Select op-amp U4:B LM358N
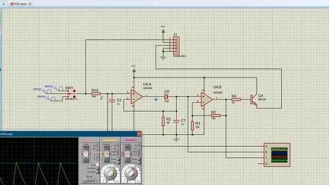329x185 pixels. click(207, 99)
